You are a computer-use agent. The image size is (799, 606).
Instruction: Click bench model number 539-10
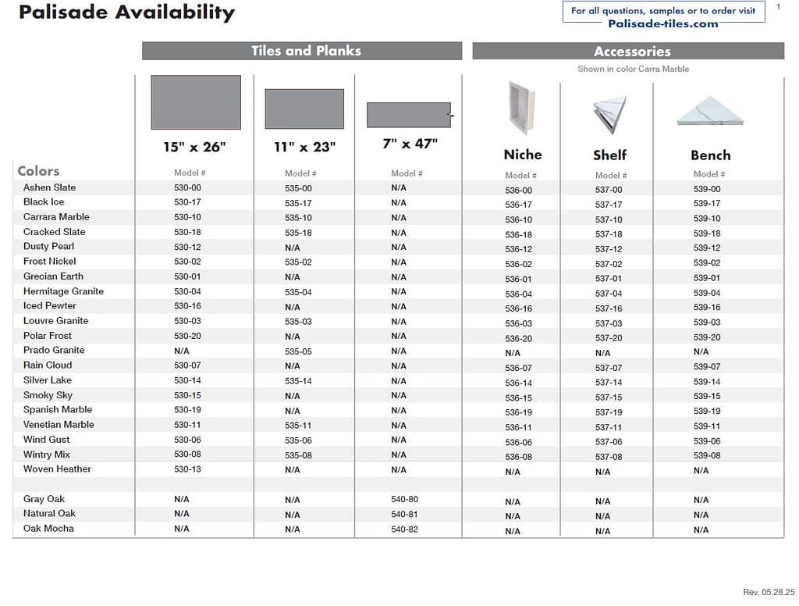coord(707,219)
